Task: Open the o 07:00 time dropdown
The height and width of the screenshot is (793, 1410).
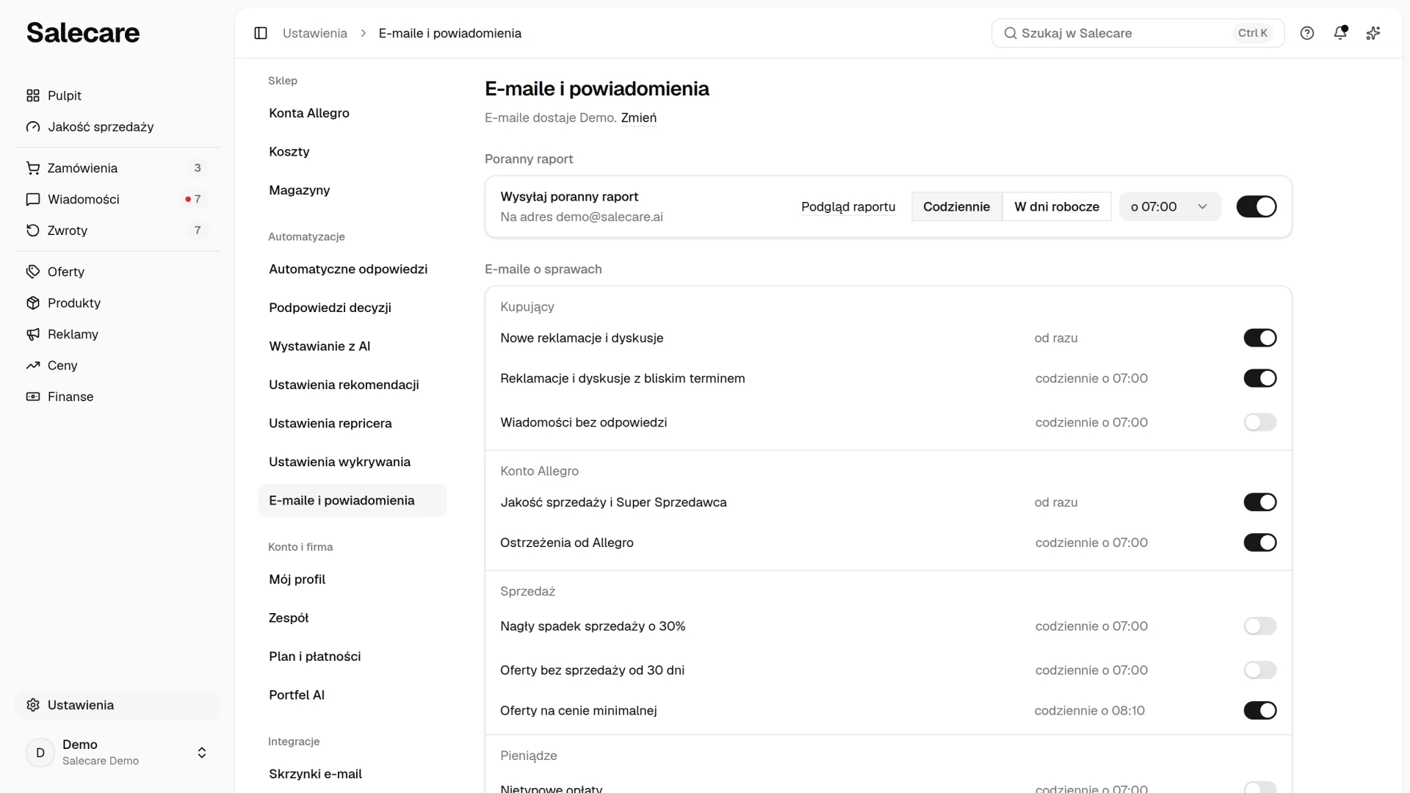Action: point(1170,206)
